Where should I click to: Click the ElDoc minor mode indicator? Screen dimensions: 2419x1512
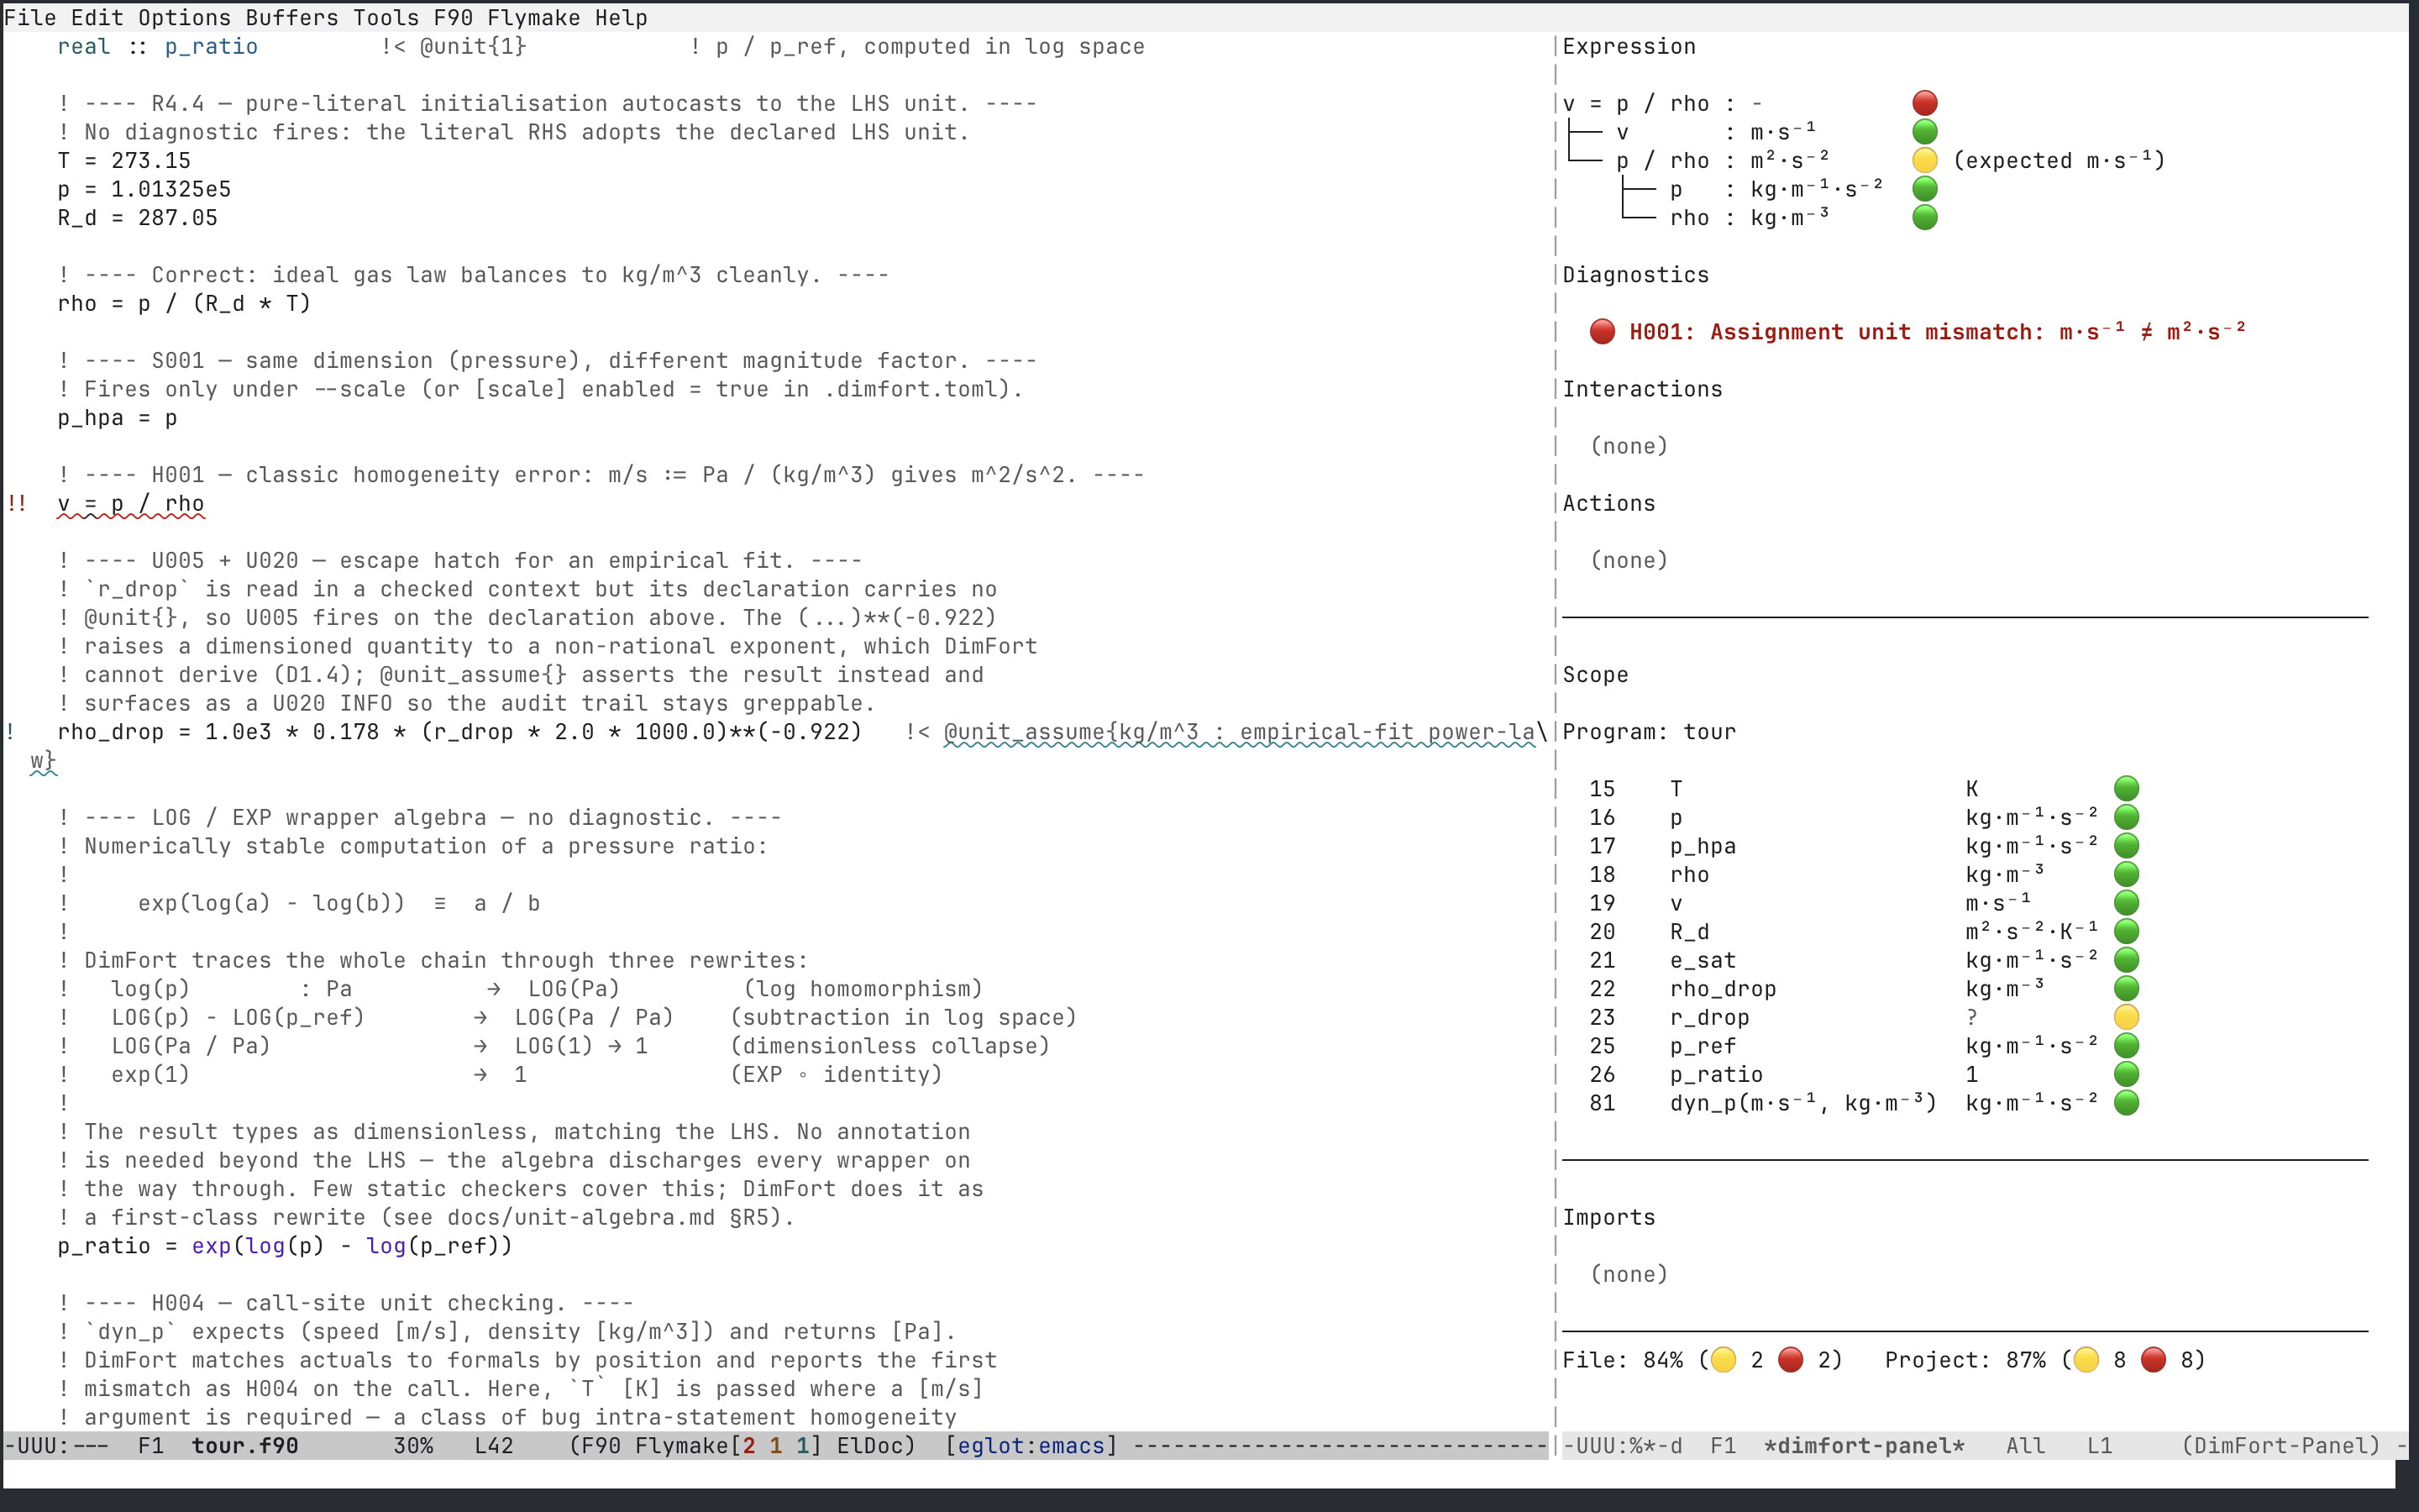(x=869, y=1446)
